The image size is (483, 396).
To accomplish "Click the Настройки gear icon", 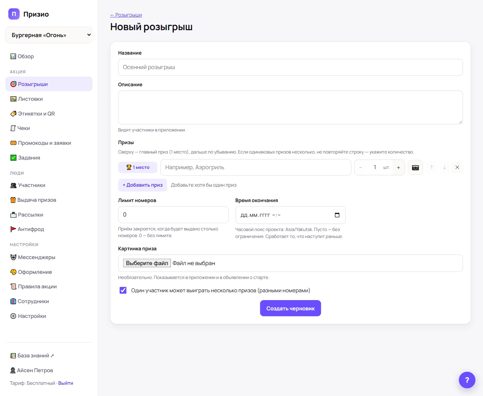I will pos(13,316).
